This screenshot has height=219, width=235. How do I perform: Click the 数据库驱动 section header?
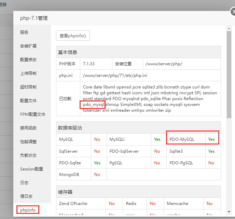click(x=138, y=128)
